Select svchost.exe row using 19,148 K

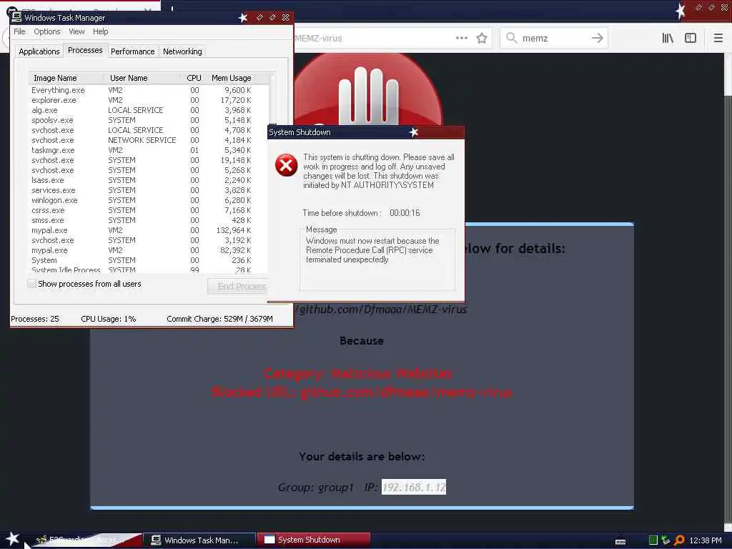point(148,160)
